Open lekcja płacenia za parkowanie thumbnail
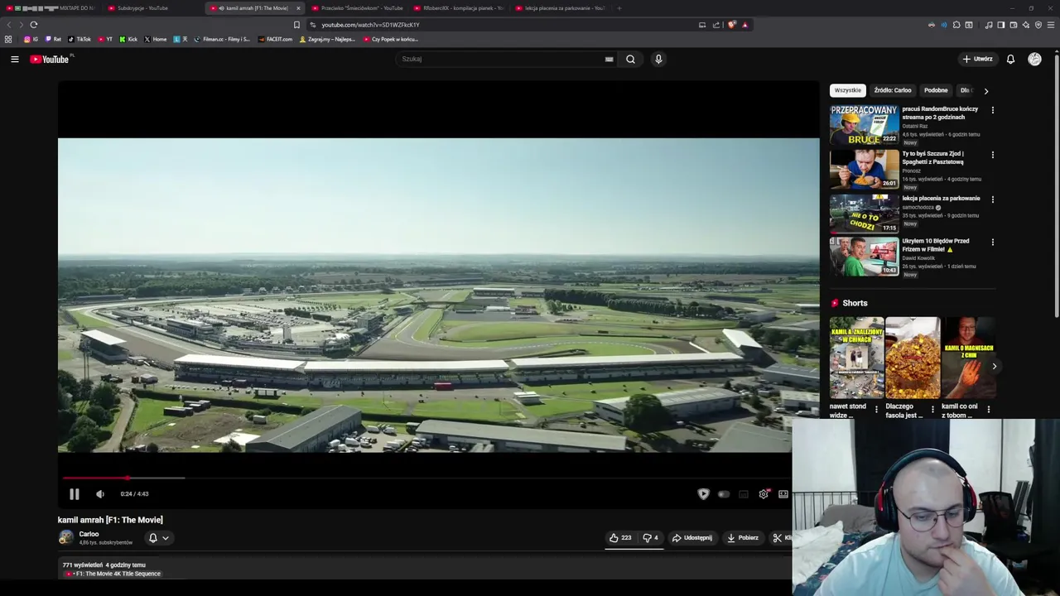1060x596 pixels. pos(864,214)
